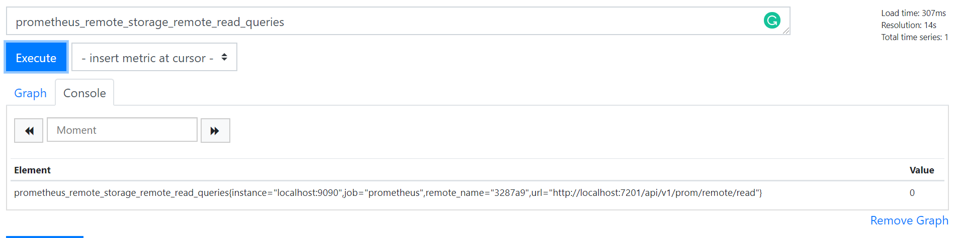This screenshot has height=238, width=960.
Task: Click the Value column header
Action: click(x=922, y=170)
